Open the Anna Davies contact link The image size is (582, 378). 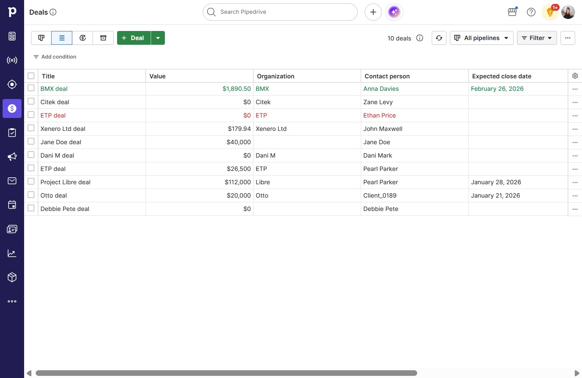pos(381,89)
